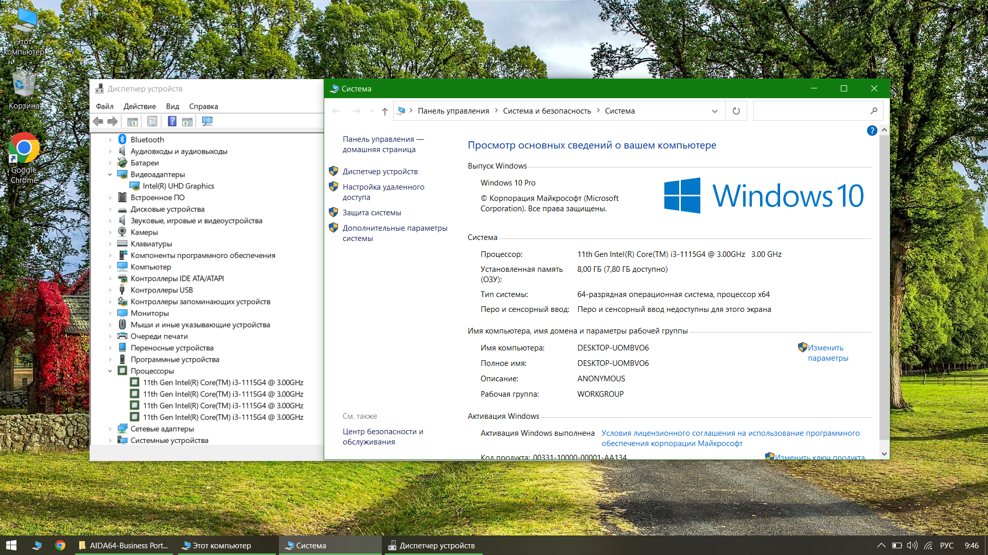Open the Вид menu in Device Manager
988x555 pixels.
[172, 106]
